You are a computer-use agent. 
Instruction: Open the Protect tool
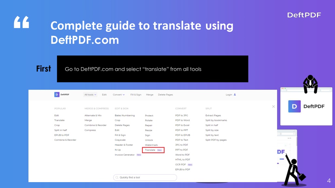(149, 116)
